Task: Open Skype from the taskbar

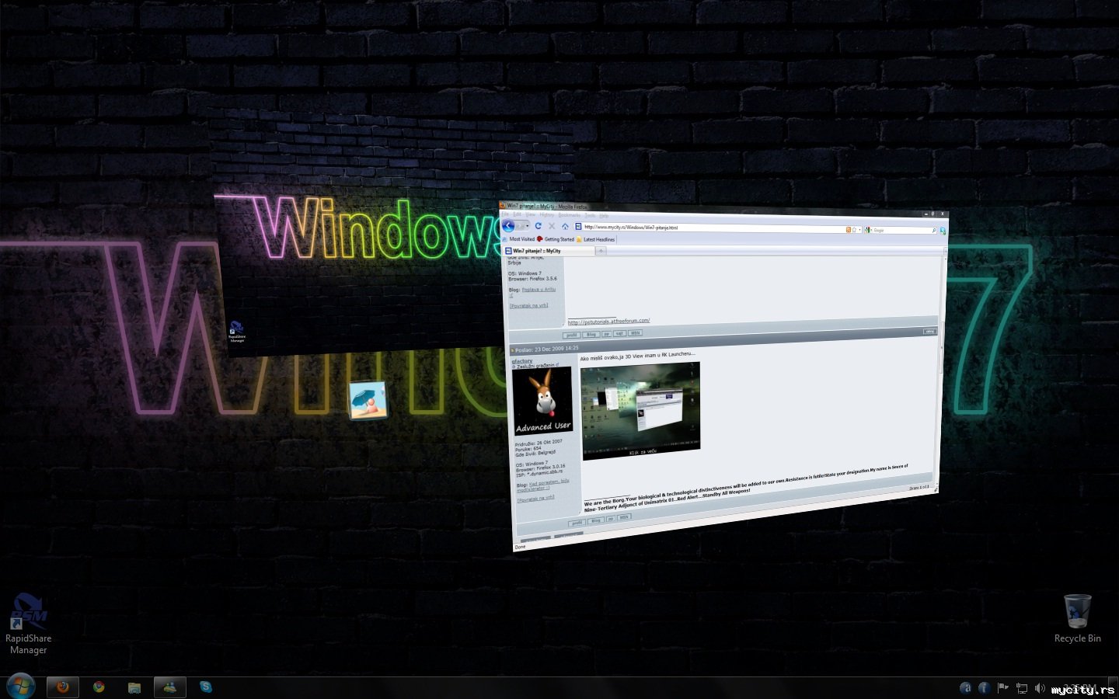Action: coord(205,687)
